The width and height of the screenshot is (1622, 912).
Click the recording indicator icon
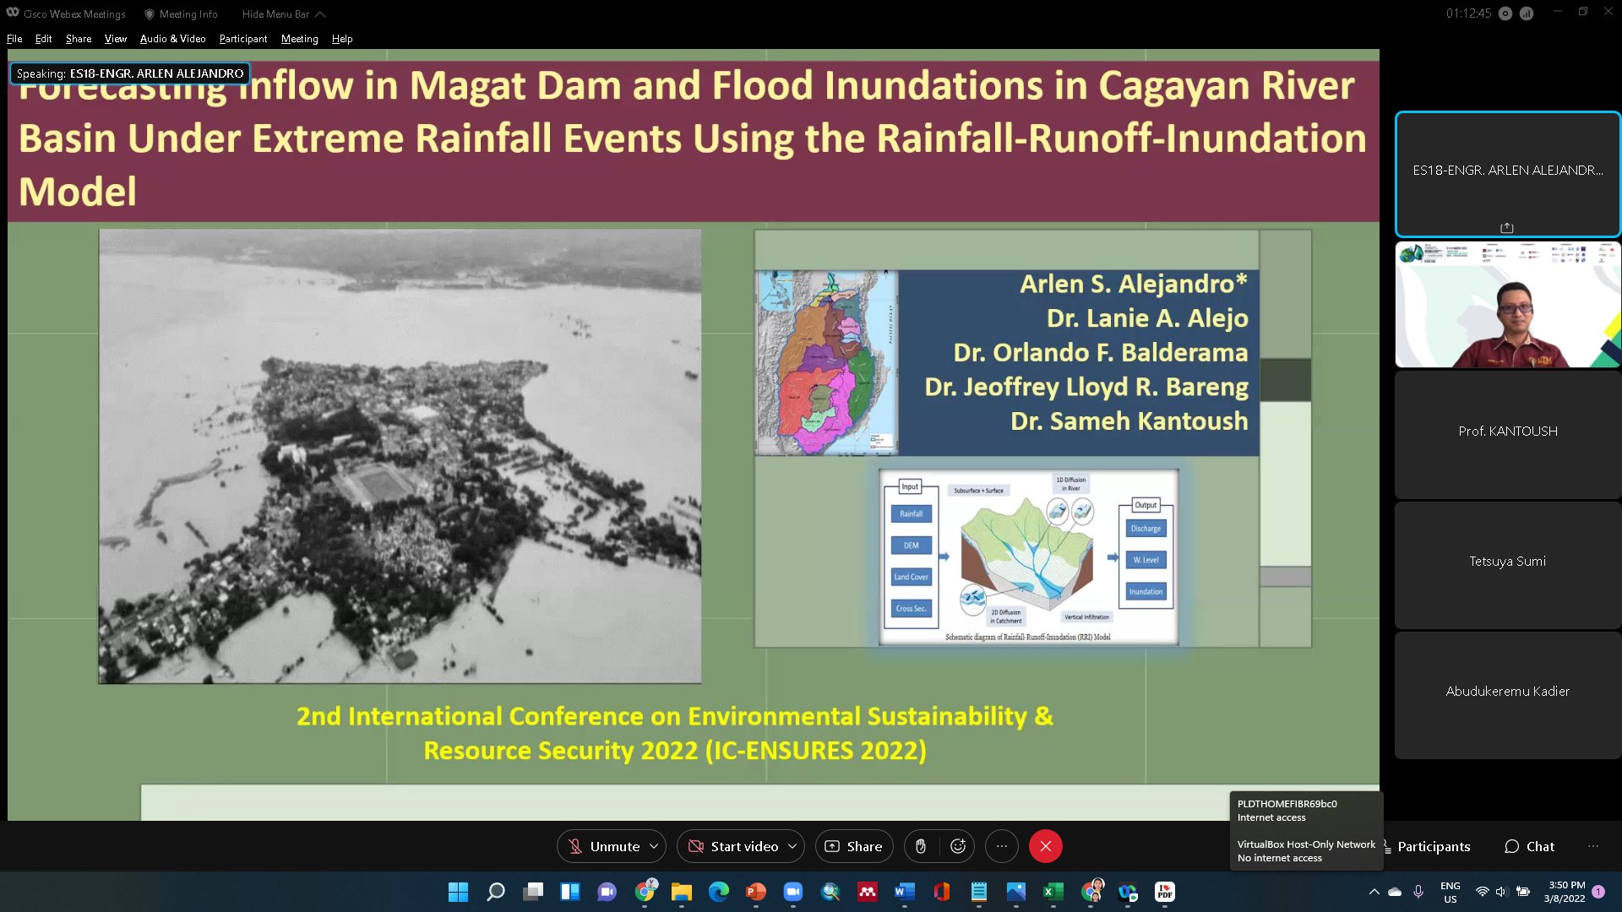1505,14
